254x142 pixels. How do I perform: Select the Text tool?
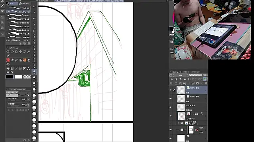[x=29, y=68]
